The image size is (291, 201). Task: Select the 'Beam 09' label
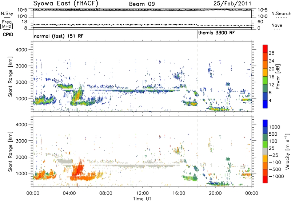(x=141, y=4)
